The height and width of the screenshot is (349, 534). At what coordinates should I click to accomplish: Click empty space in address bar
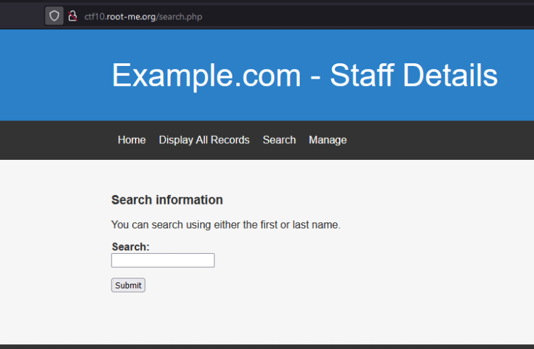click(367, 16)
